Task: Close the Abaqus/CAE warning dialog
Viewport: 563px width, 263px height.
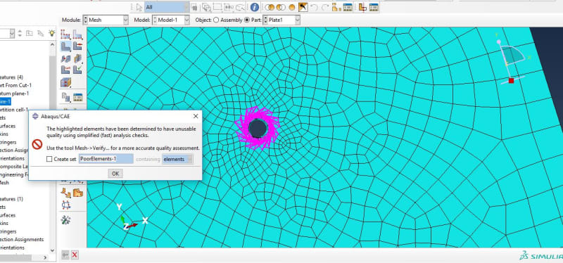Action: [x=196, y=116]
